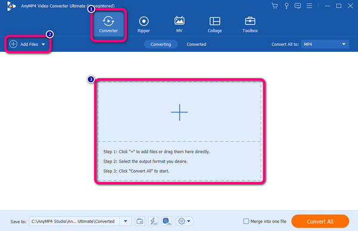This screenshot has height=231, width=358.
Task: Expand the Save to path dropdown
Action: (125, 221)
